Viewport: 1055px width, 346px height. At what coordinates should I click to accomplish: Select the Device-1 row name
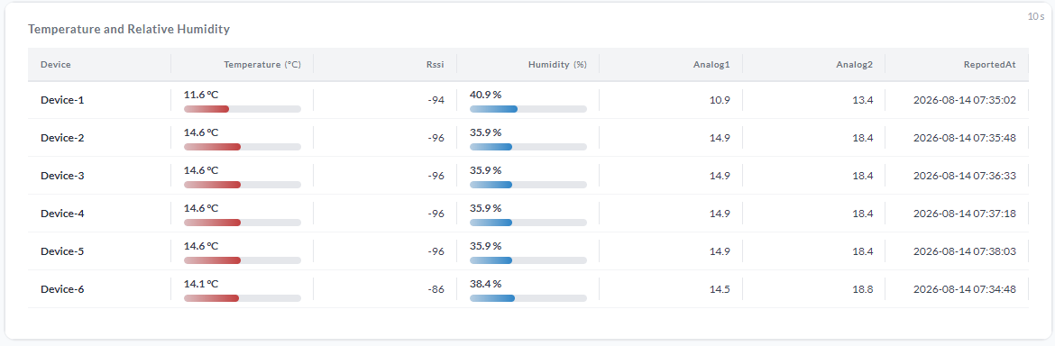[x=62, y=100]
